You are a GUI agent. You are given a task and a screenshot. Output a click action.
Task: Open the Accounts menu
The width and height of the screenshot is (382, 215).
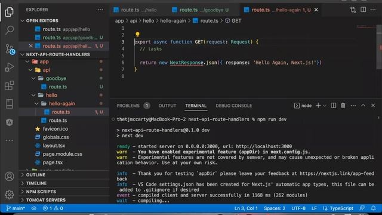pyautogui.click(x=10, y=176)
